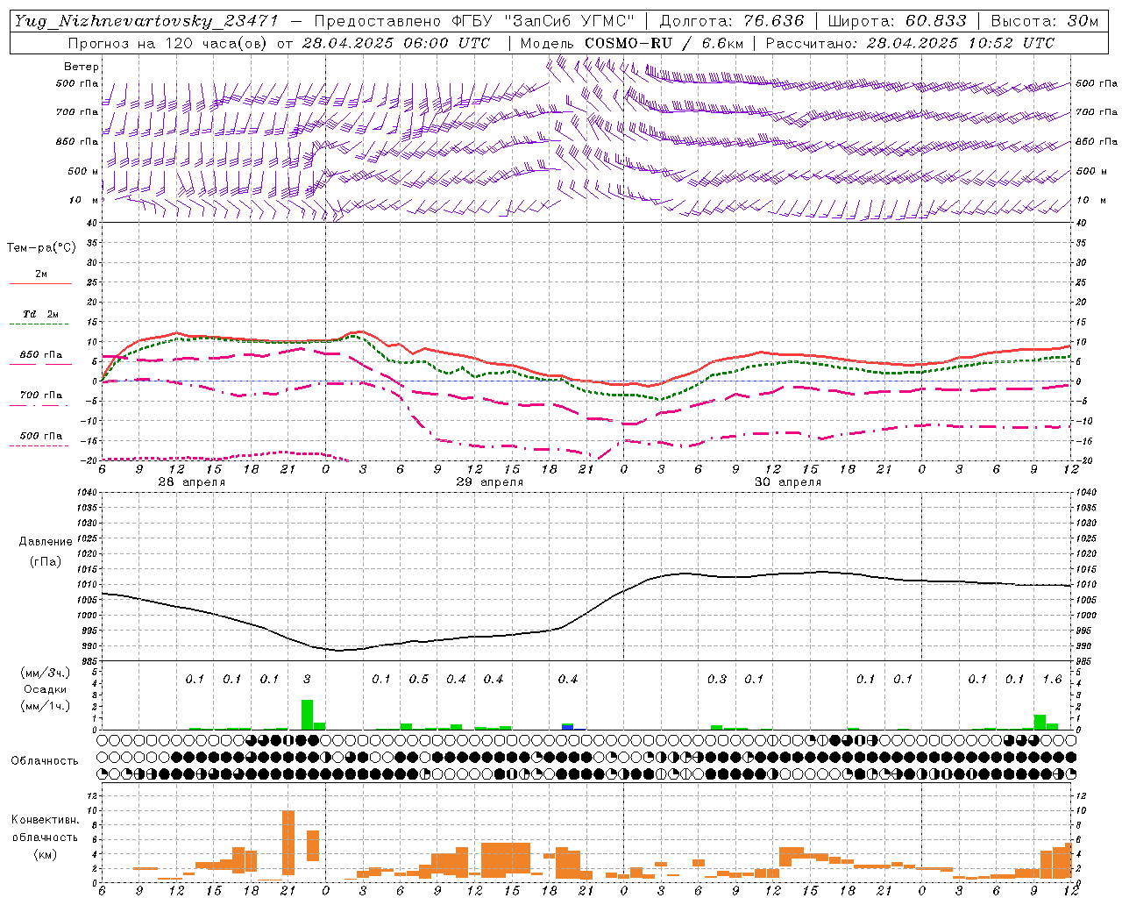Click the Ветер panel label
Viewport: 1122px width, 898px height.
click(x=82, y=67)
